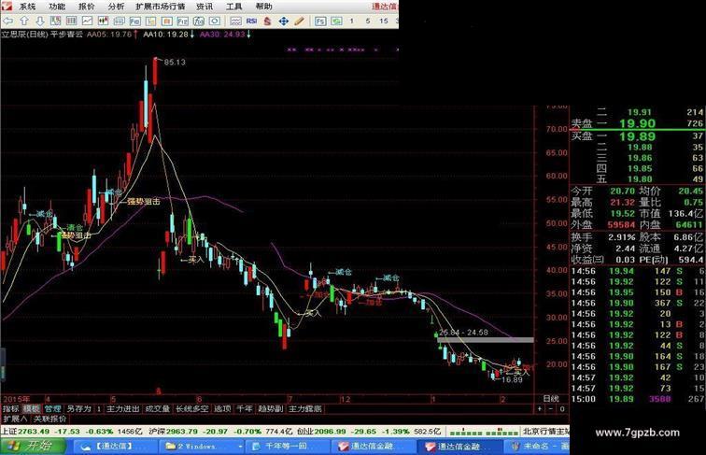The width and height of the screenshot is (706, 455).
Task: Select the 千年 indicator tab
Action: [245, 409]
